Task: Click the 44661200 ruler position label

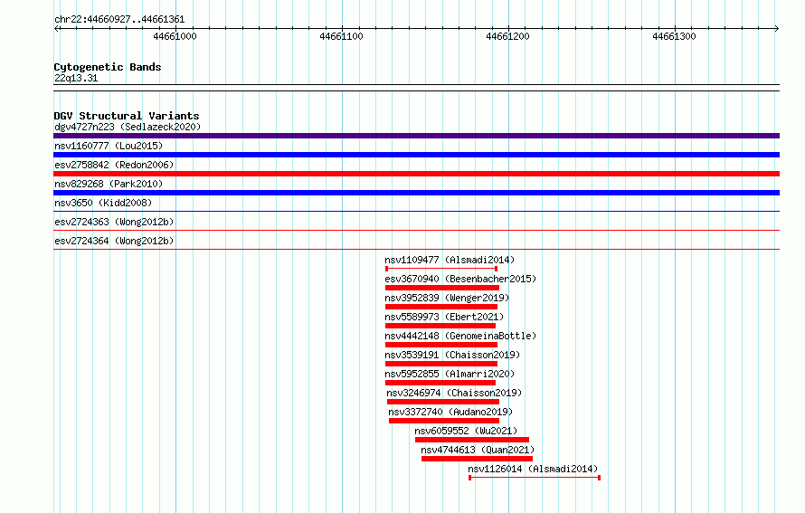Action: coord(507,36)
